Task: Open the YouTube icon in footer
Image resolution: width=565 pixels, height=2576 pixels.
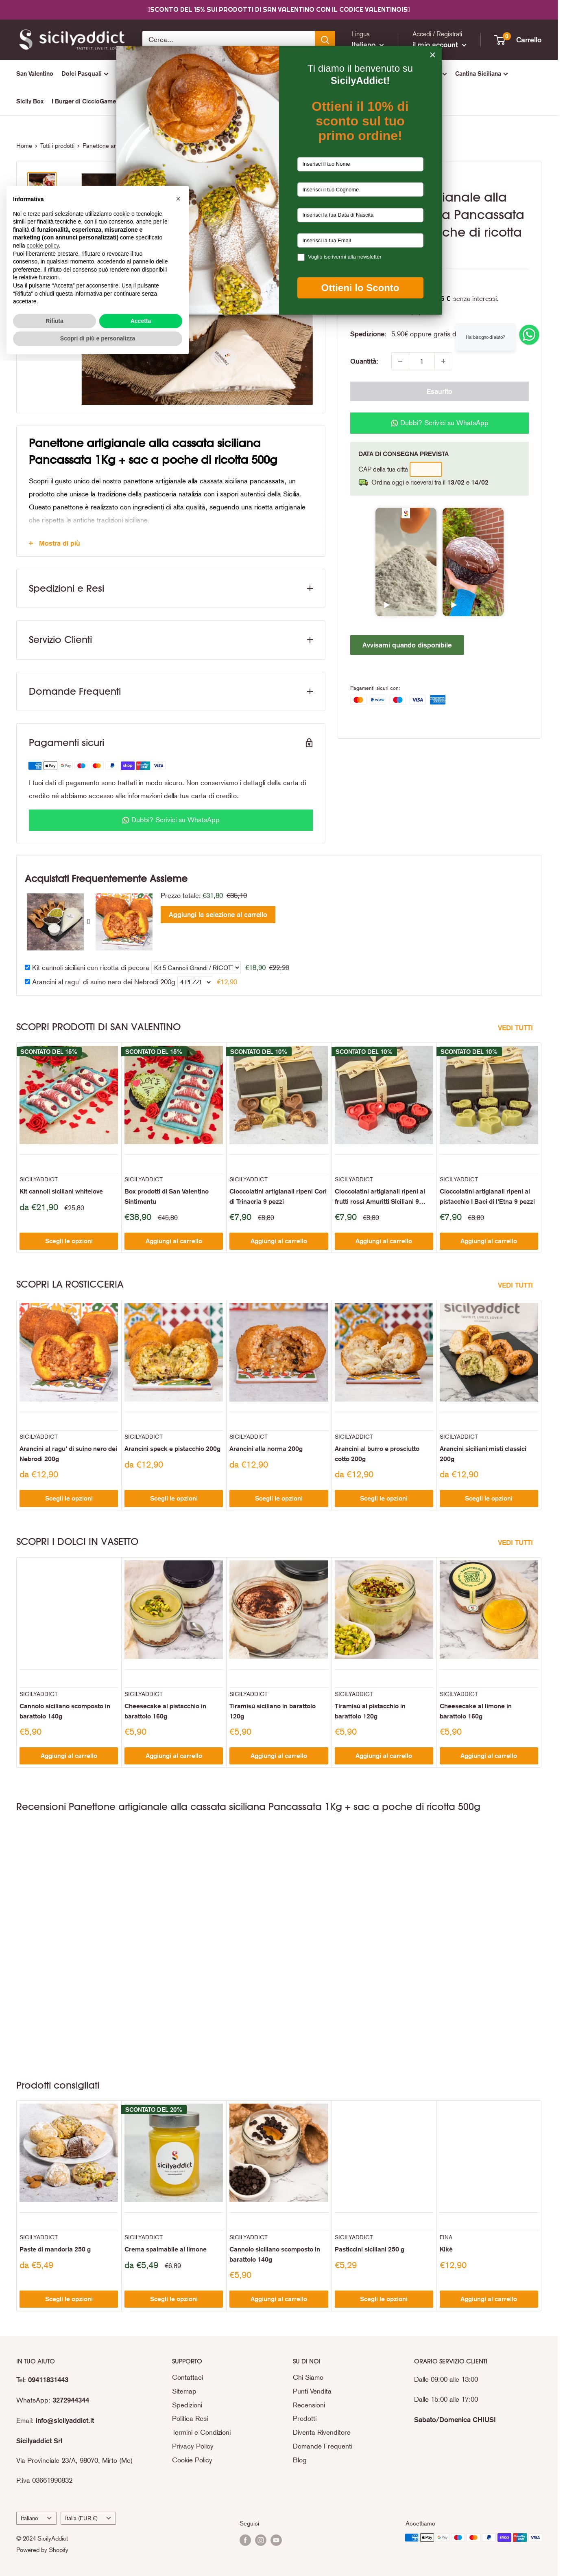Action: 277,2540
